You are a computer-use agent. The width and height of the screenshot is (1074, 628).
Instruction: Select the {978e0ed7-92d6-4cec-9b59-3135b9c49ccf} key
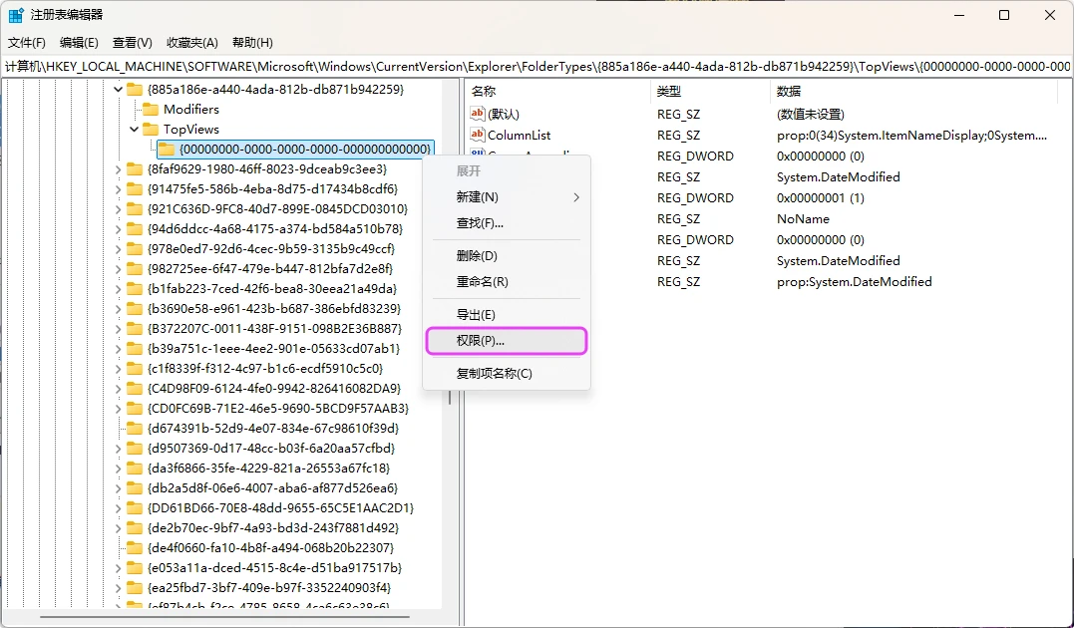270,248
